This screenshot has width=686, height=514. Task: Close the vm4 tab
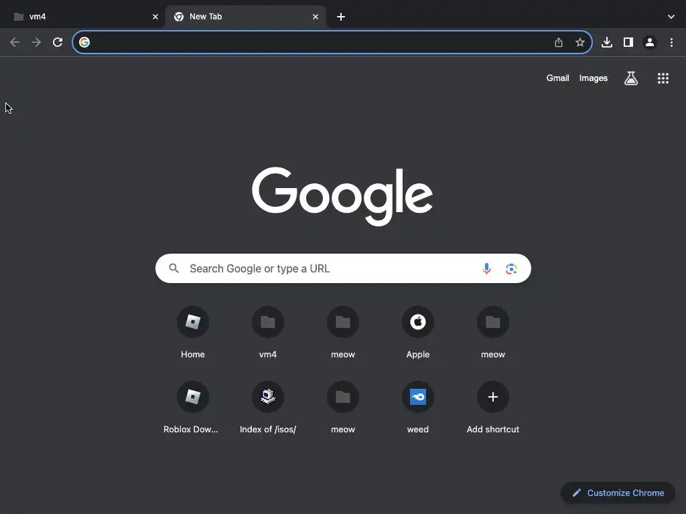(x=155, y=17)
